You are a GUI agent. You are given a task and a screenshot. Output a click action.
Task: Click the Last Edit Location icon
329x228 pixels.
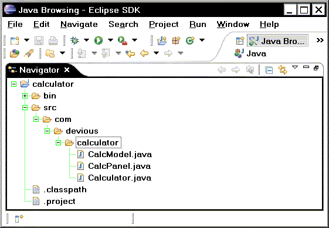(x=130, y=53)
